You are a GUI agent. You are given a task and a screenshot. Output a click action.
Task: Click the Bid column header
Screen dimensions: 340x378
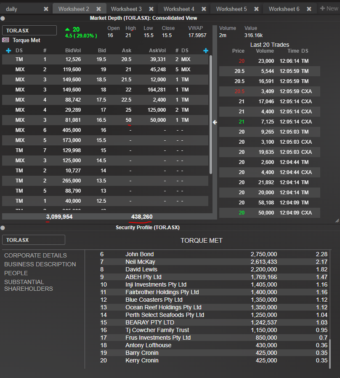pos(102,51)
